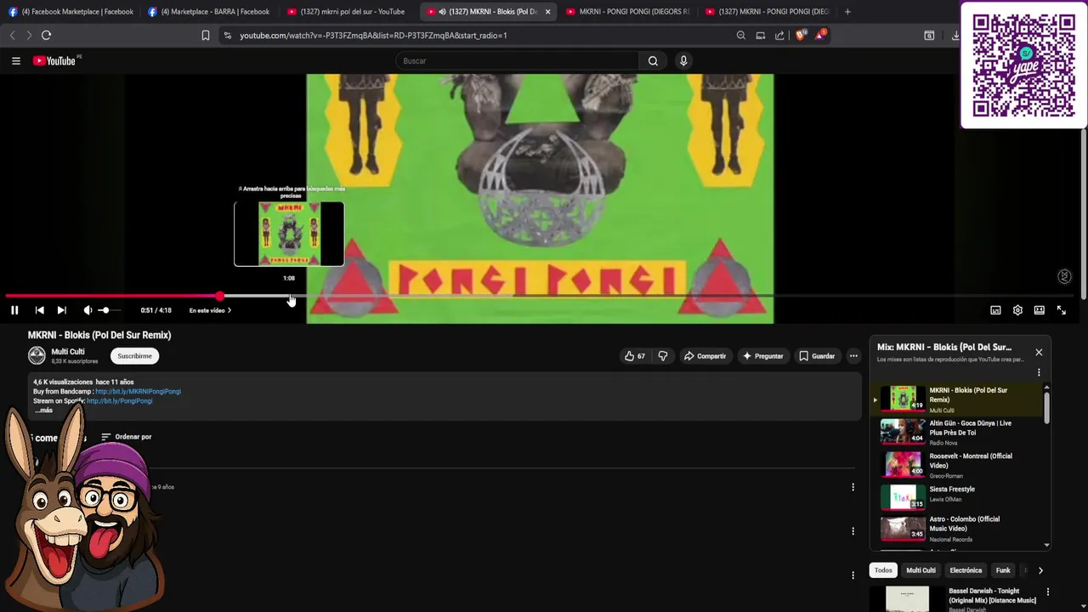Toggle the icon at the player's right edge
The image size is (1088, 612).
click(1064, 276)
